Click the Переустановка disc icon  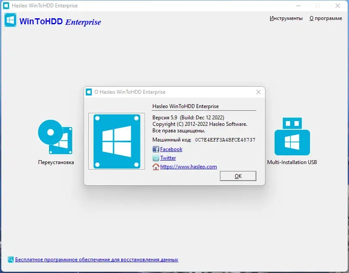tap(55, 137)
